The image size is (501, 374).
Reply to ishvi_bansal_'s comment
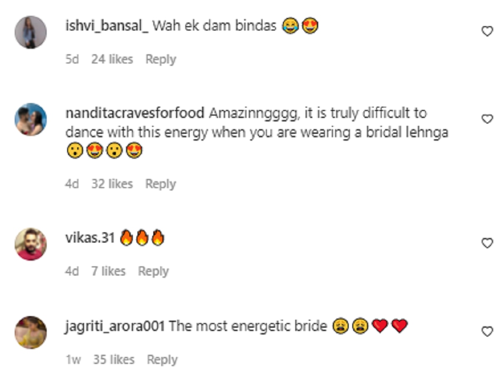point(161,59)
